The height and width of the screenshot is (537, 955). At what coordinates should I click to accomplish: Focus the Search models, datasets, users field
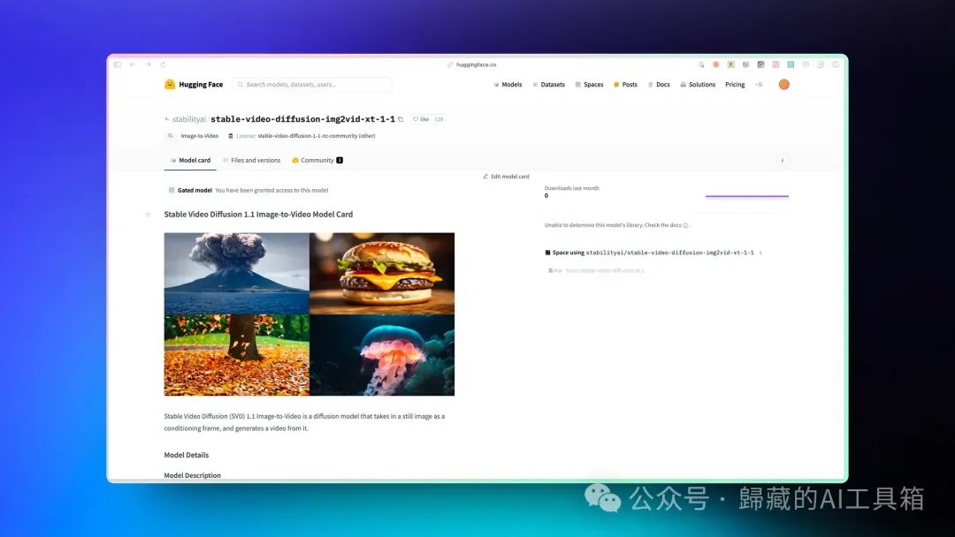[x=312, y=85]
